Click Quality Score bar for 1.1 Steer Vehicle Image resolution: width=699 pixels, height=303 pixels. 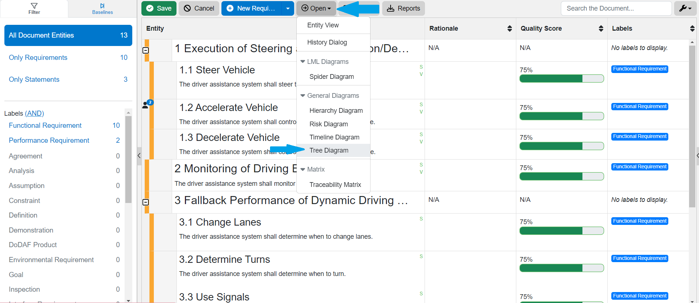[x=561, y=78]
